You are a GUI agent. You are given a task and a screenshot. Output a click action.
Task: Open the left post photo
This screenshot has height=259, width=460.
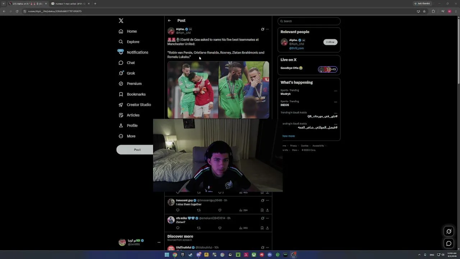click(x=193, y=90)
